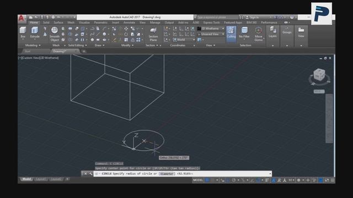353x198 pixels.
Task: Open the Express Tools ribbon tab
Action: point(211,23)
